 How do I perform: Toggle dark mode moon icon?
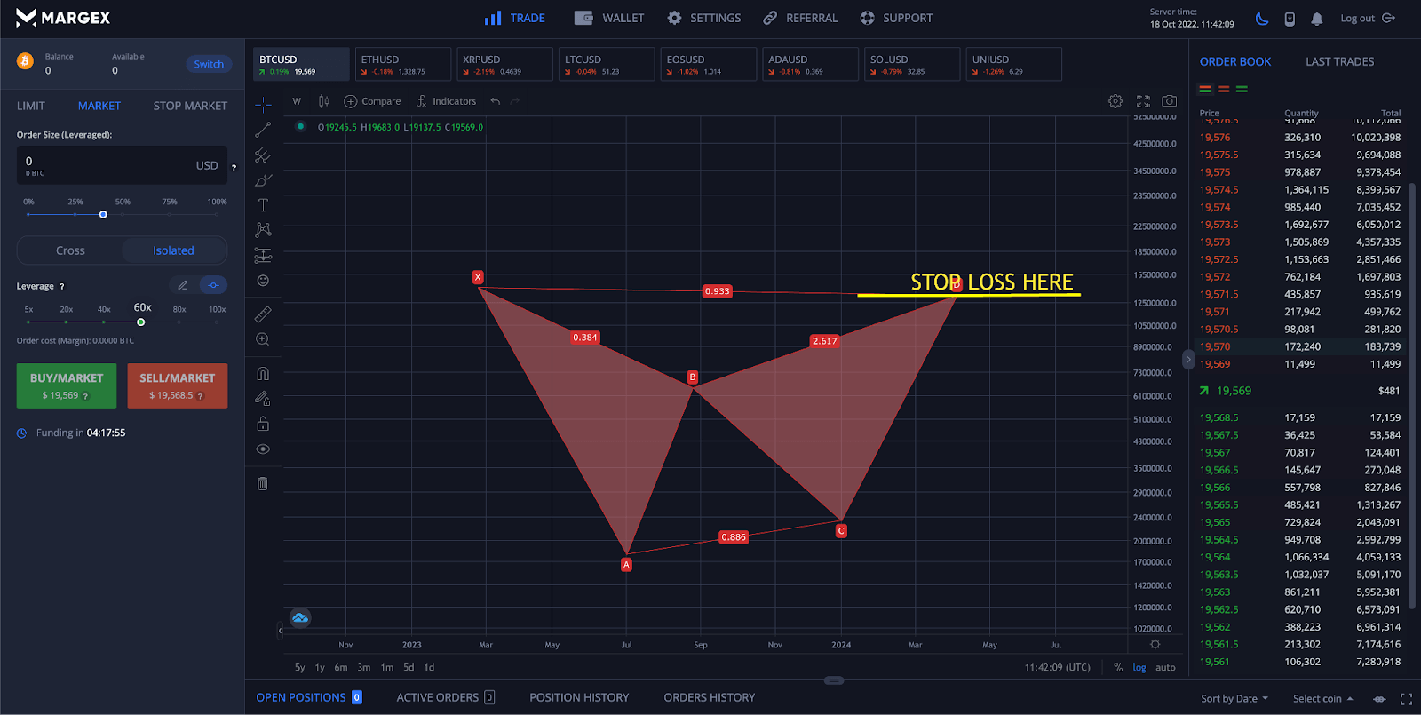pos(1261,19)
